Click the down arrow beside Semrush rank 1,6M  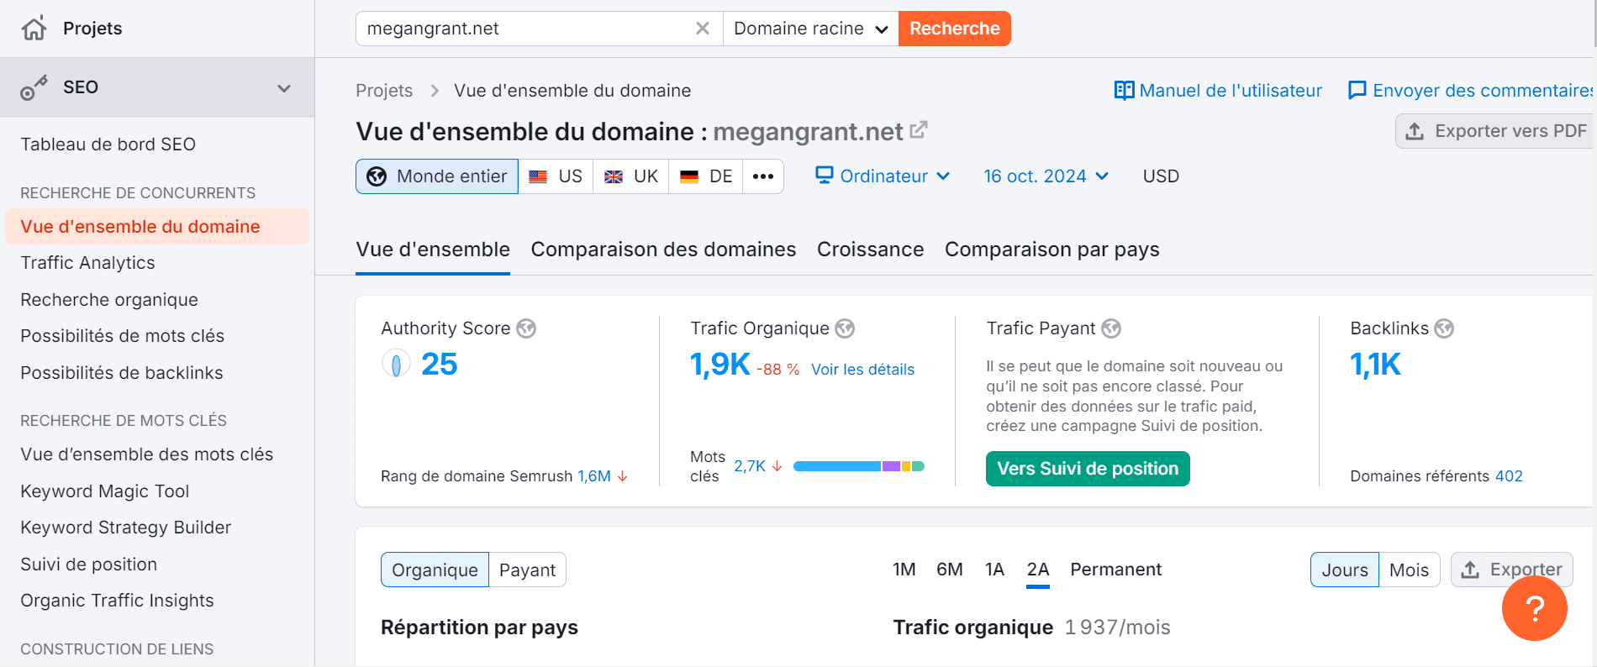pyautogui.click(x=623, y=476)
